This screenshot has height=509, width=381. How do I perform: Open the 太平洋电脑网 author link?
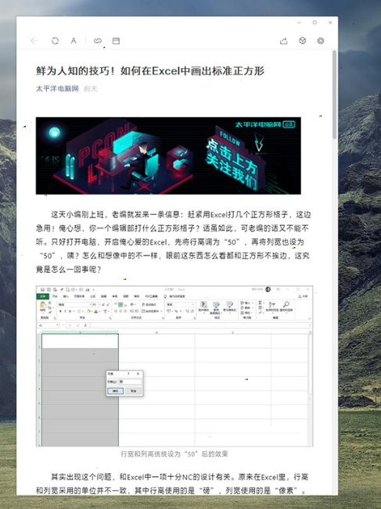[57, 88]
